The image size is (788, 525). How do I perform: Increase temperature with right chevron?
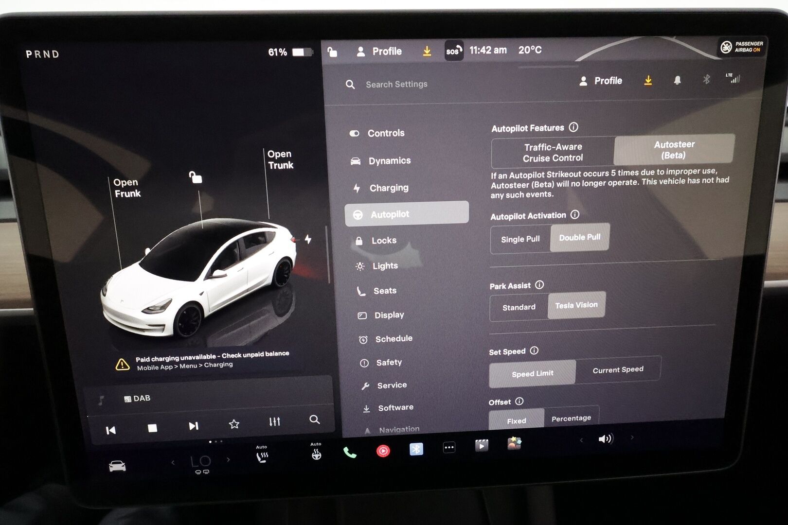228,459
